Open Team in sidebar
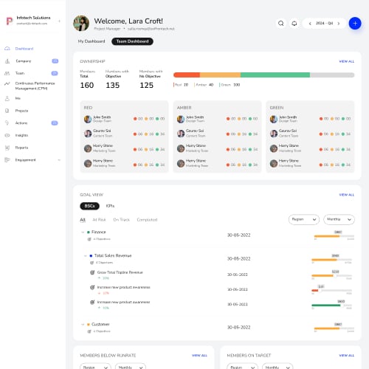 [x=20, y=73]
